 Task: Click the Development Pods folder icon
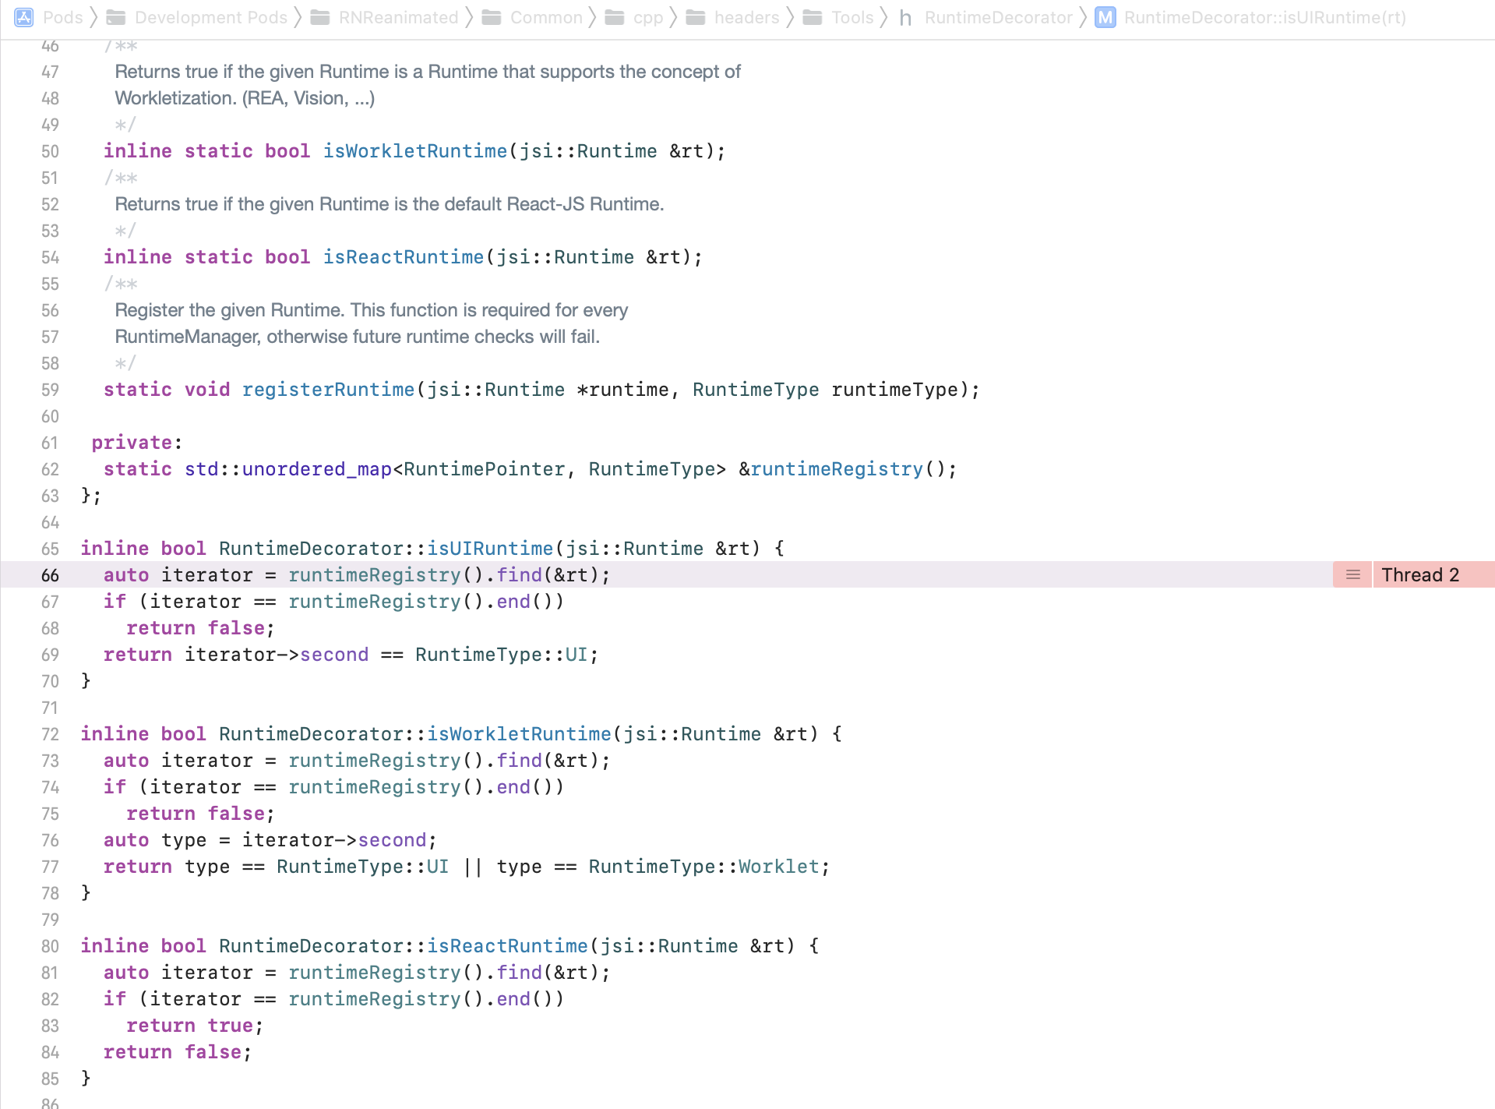tap(116, 17)
